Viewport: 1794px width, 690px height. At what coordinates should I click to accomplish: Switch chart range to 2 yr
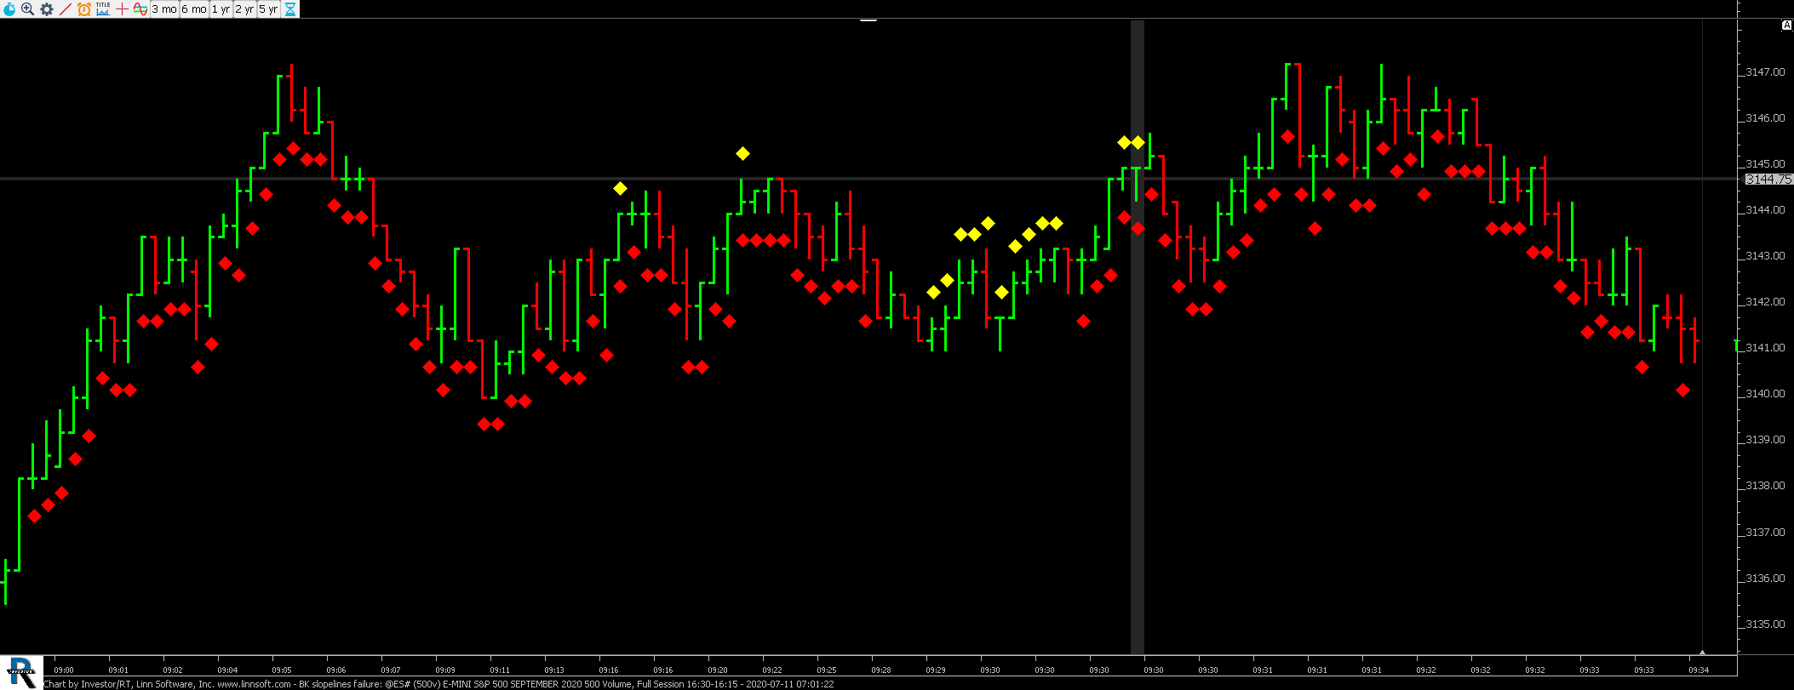[244, 9]
